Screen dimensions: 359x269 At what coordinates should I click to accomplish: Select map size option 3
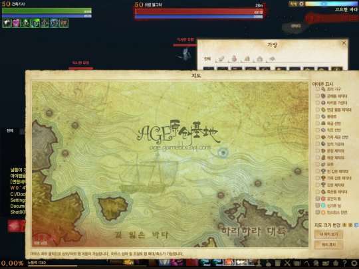356,225
